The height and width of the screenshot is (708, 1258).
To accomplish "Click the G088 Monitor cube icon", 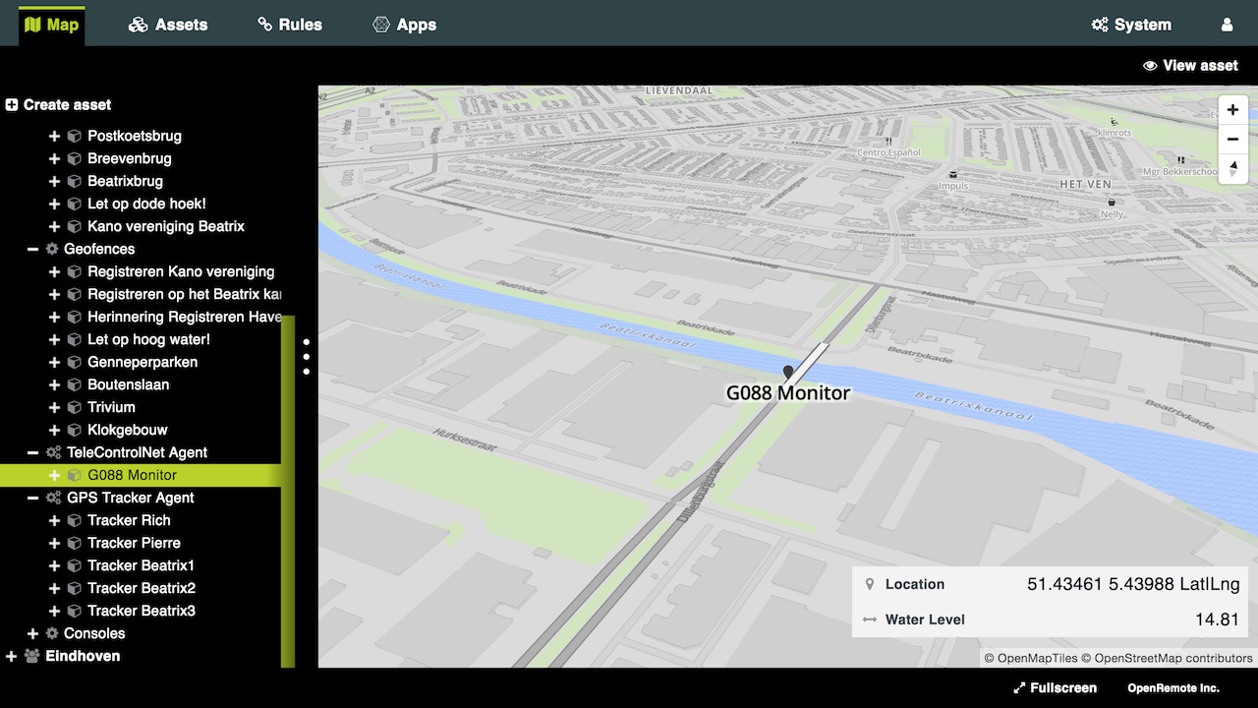I will [x=74, y=475].
